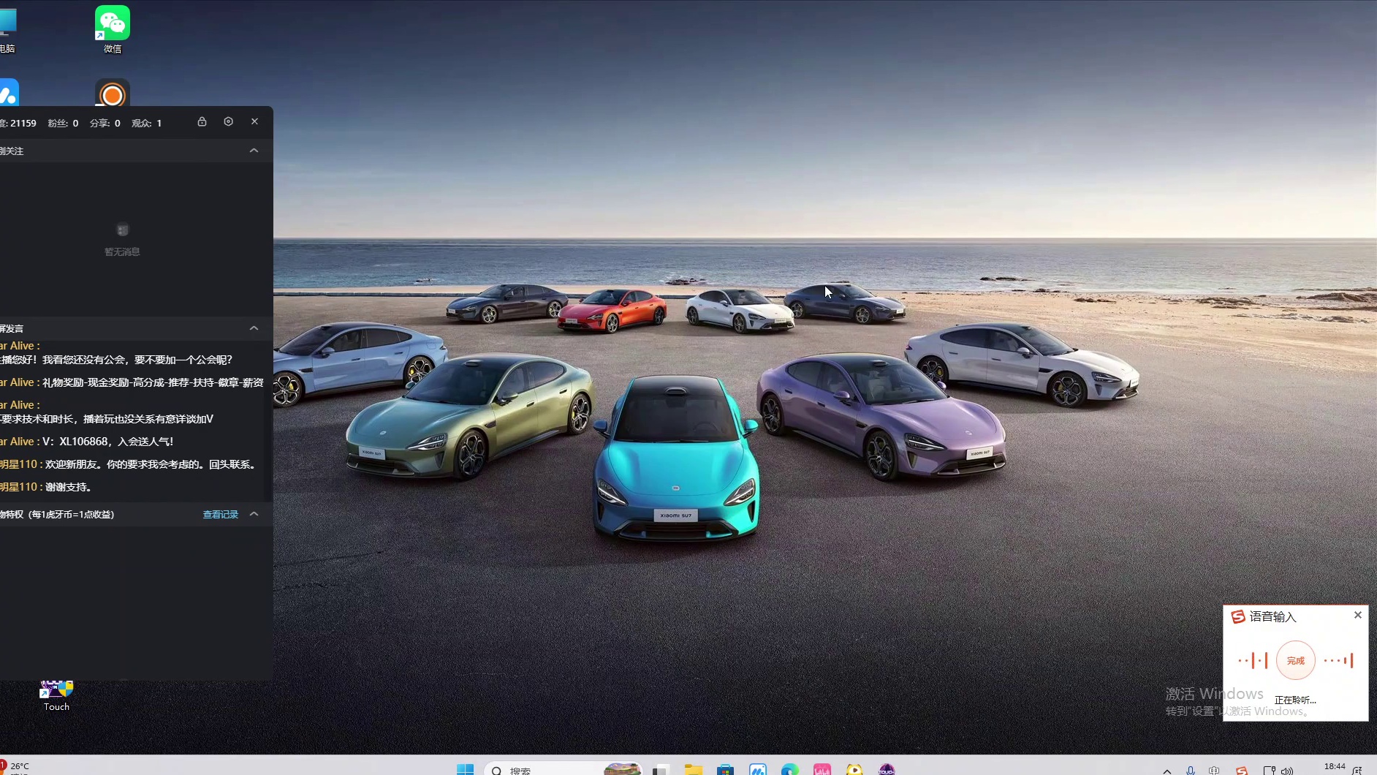Open Microsoft Store from the taskbar
This screenshot has width=1377, height=775.
725,769
